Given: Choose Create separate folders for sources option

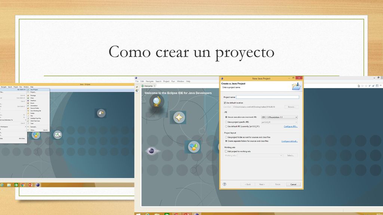Looking at the screenshot, I should 226,141.
